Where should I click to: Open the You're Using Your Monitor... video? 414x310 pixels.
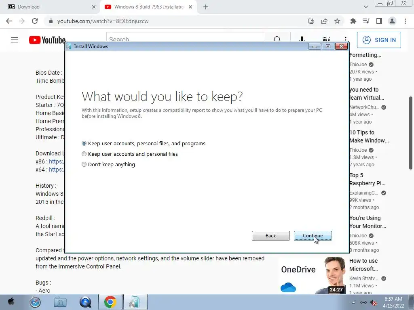click(368, 222)
